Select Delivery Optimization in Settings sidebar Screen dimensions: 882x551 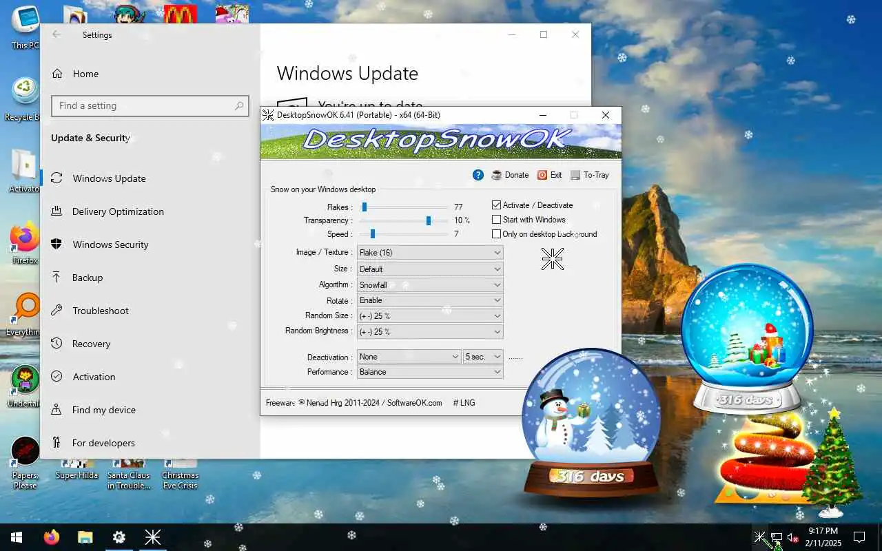tap(150, 211)
